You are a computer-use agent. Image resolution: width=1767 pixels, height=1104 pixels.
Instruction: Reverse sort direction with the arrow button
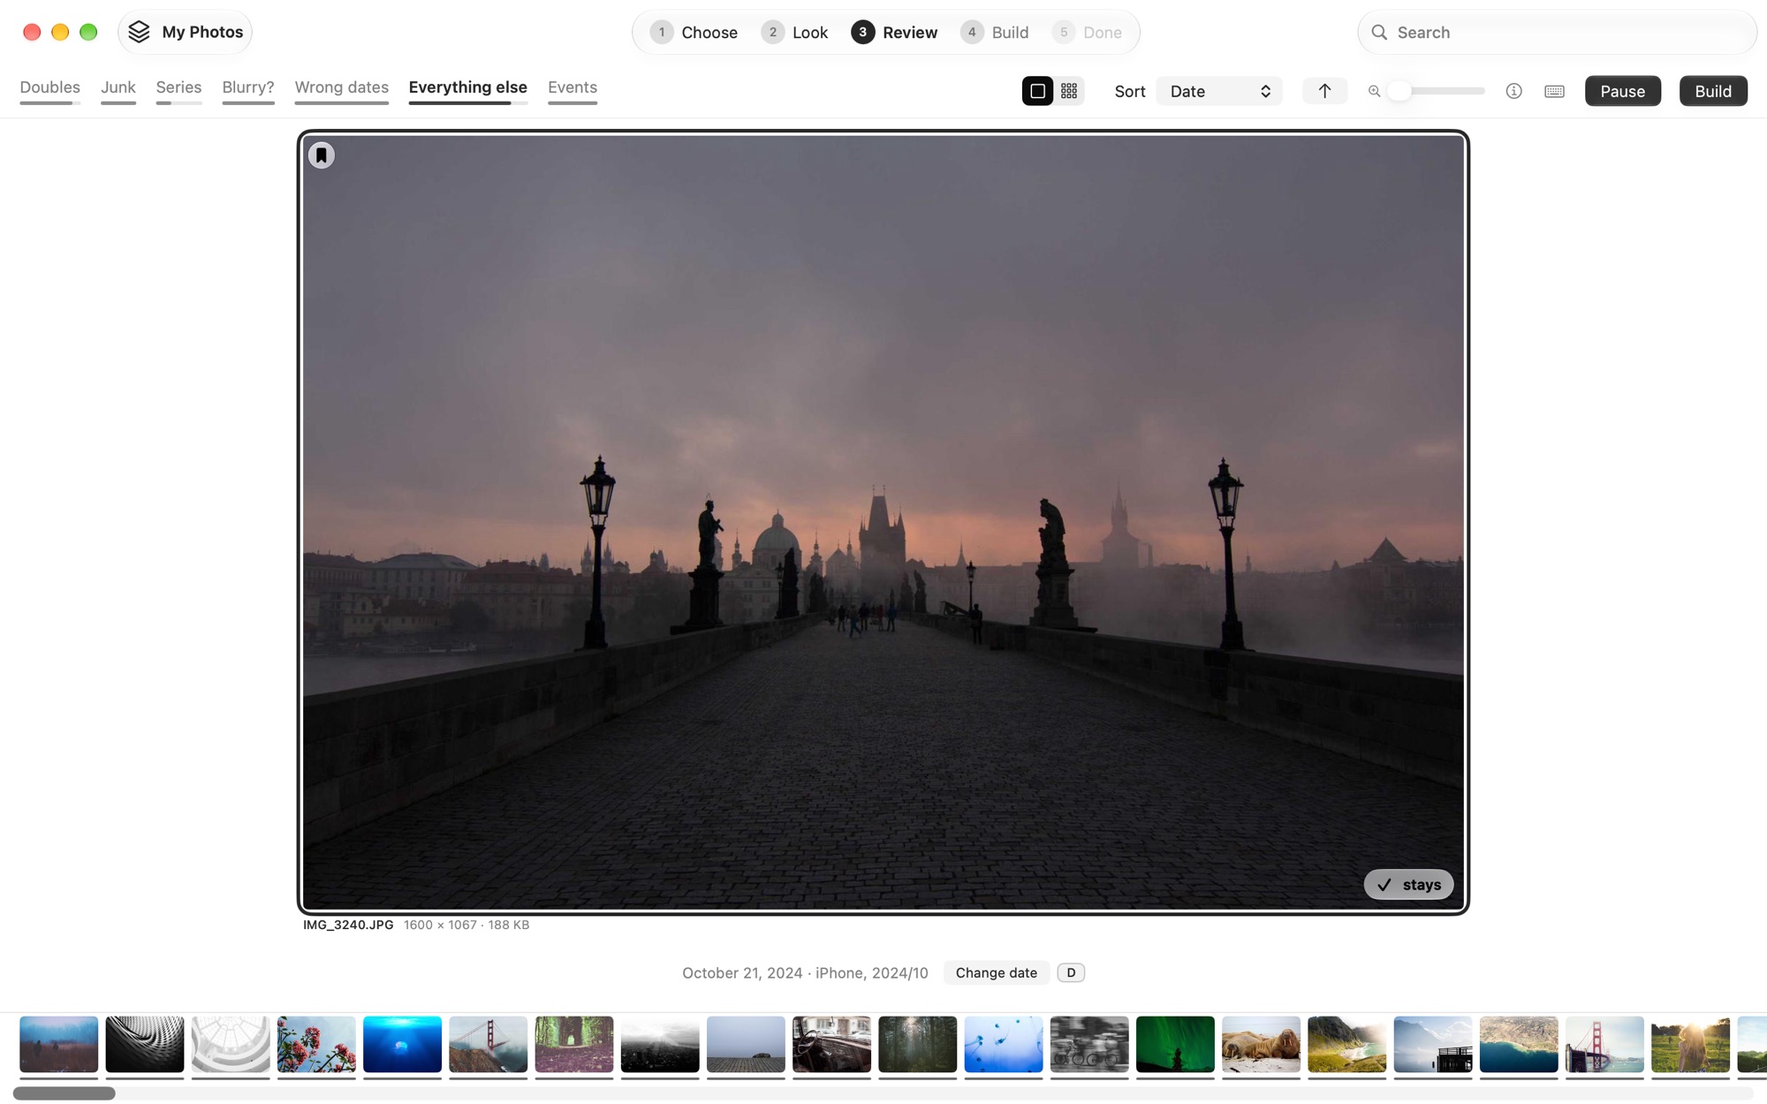(x=1324, y=91)
